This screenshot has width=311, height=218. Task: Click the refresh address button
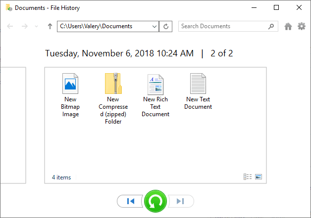click(x=166, y=26)
